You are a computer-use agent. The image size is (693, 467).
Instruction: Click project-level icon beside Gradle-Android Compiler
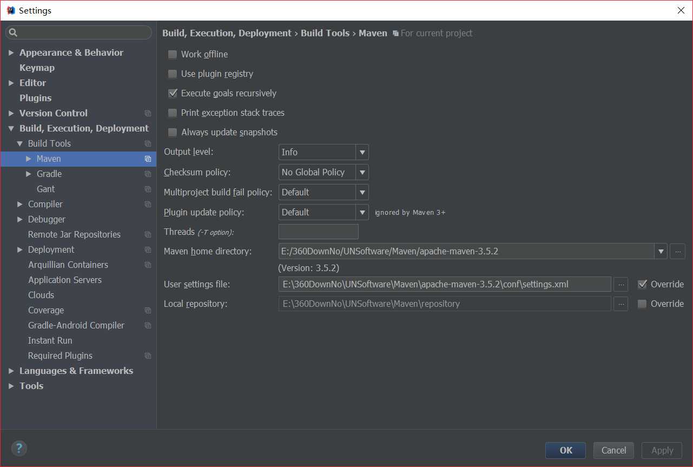(x=148, y=325)
